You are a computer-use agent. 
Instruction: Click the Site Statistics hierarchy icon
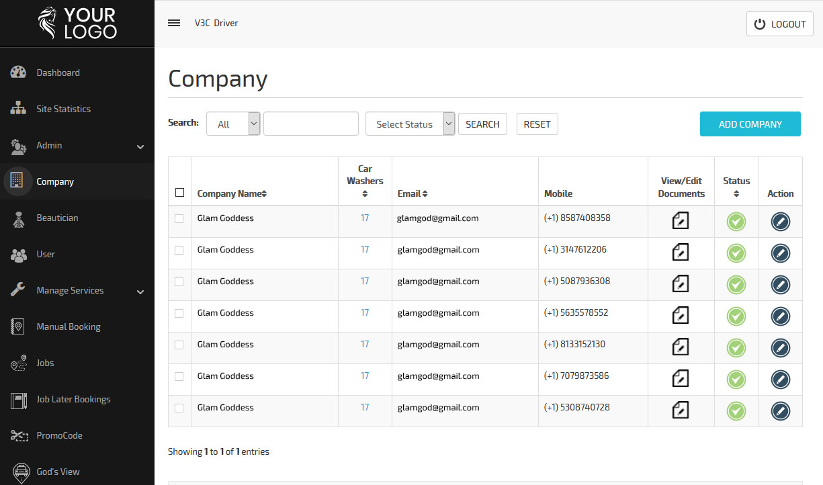[18, 109]
